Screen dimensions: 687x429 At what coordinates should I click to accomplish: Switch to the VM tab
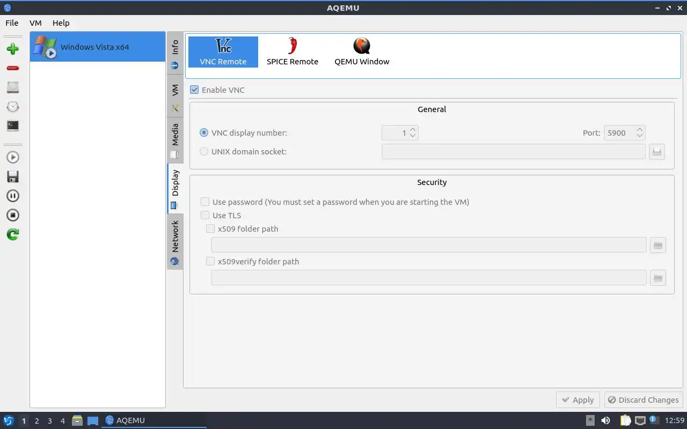pyautogui.click(x=175, y=97)
